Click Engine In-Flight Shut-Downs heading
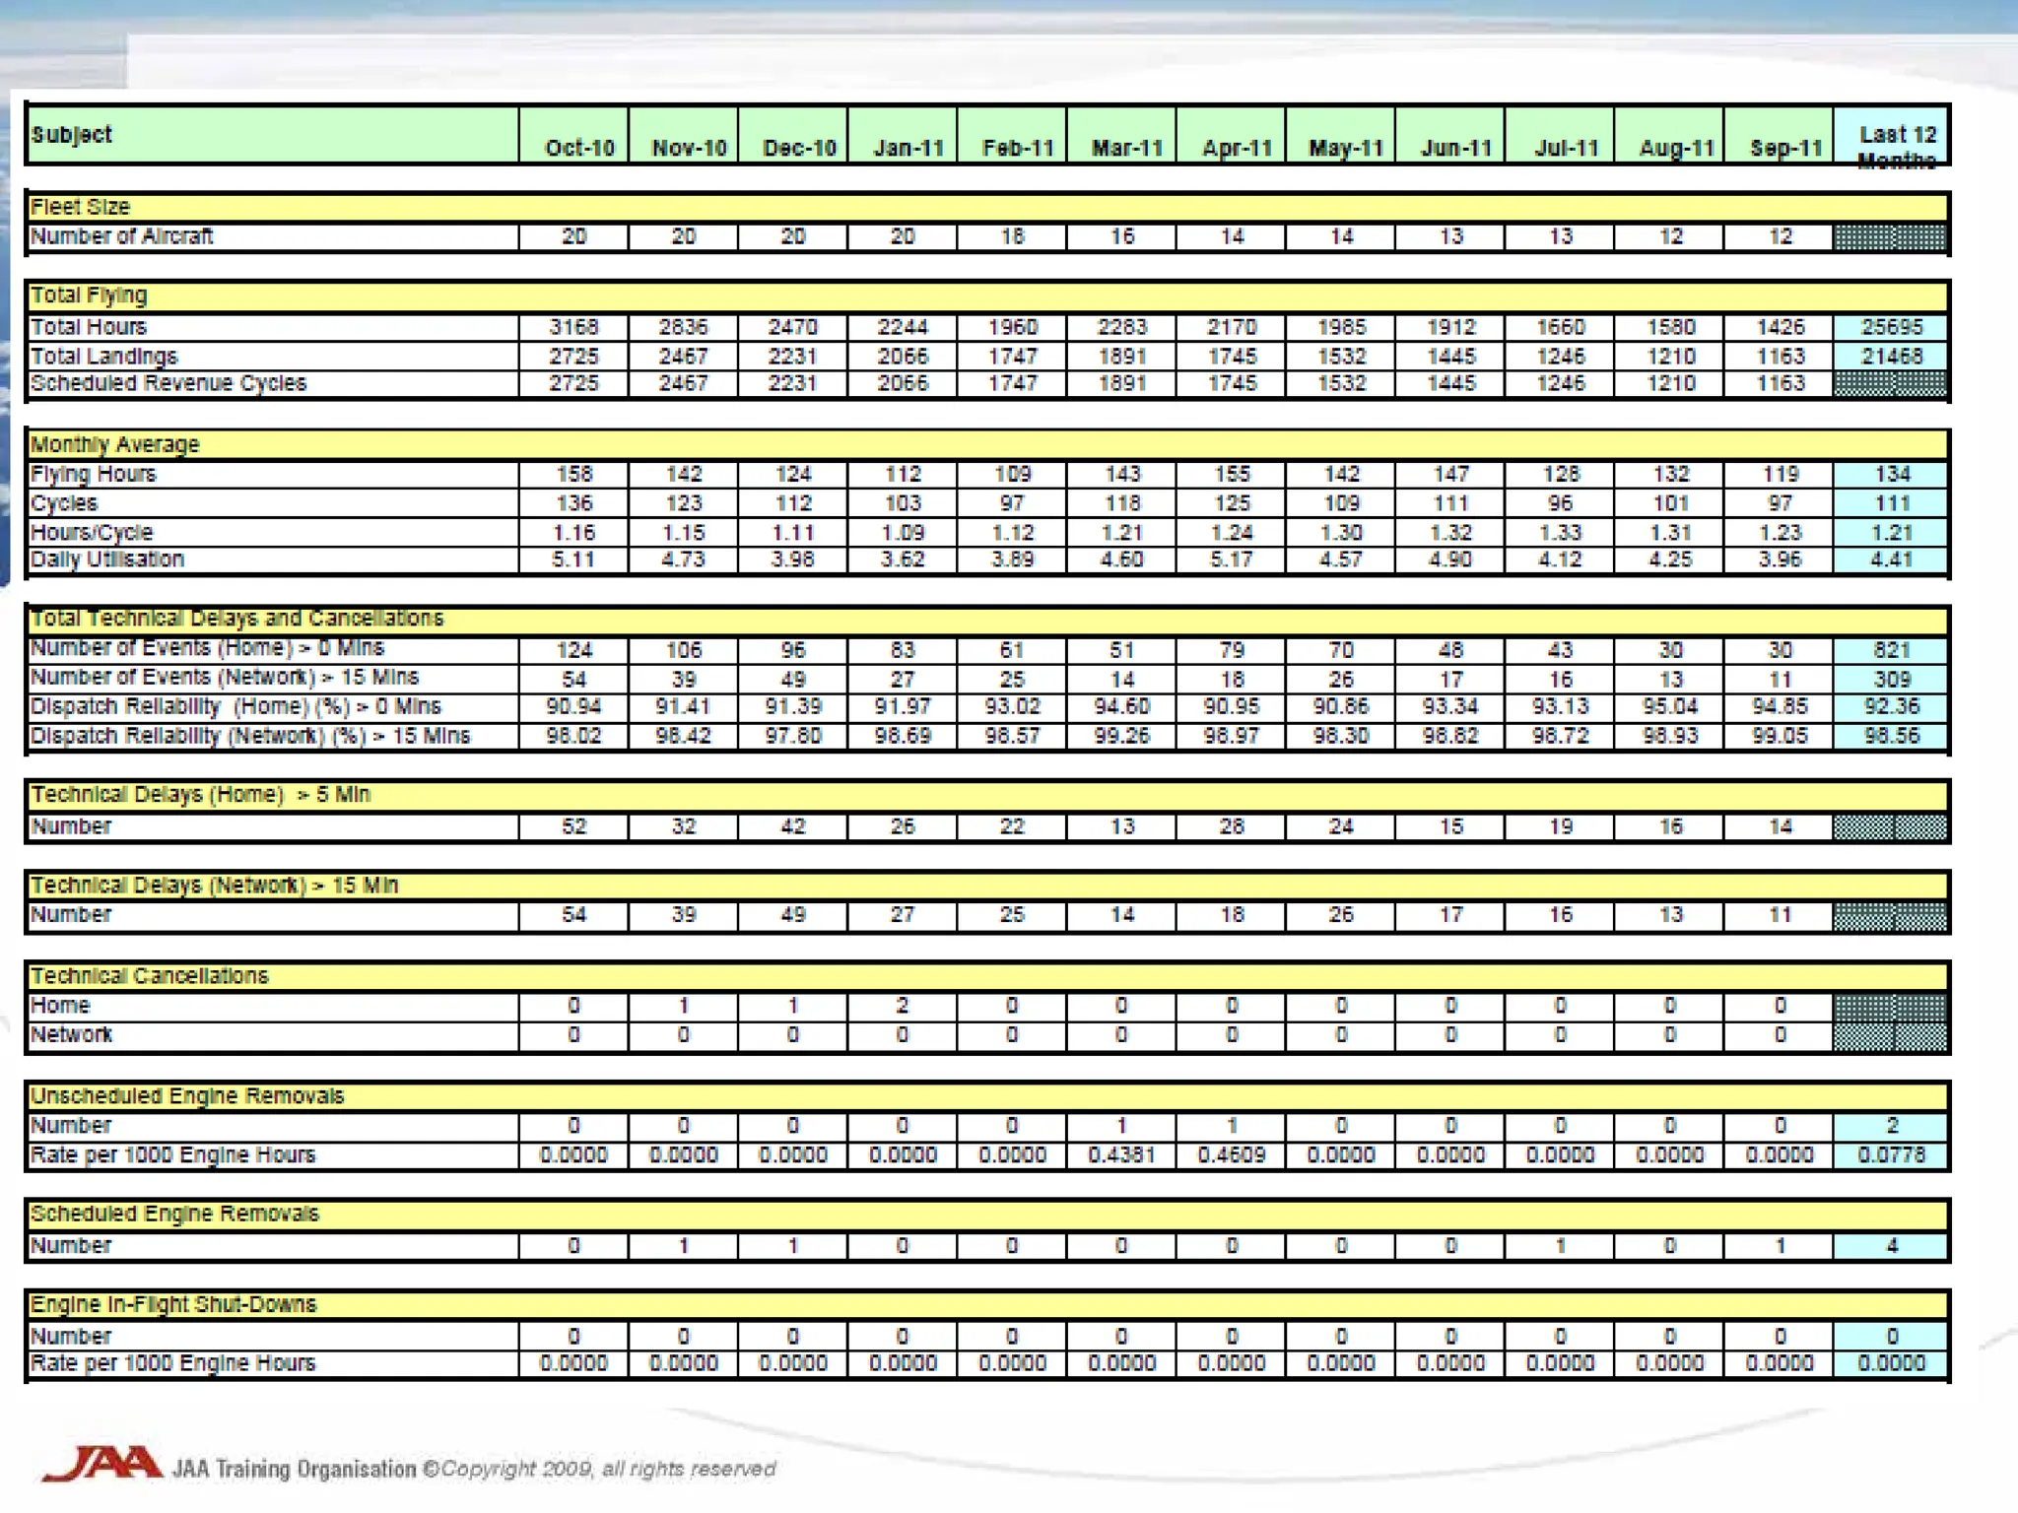The image size is (2018, 1513). pyautogui.click(x=173, y=1304)
